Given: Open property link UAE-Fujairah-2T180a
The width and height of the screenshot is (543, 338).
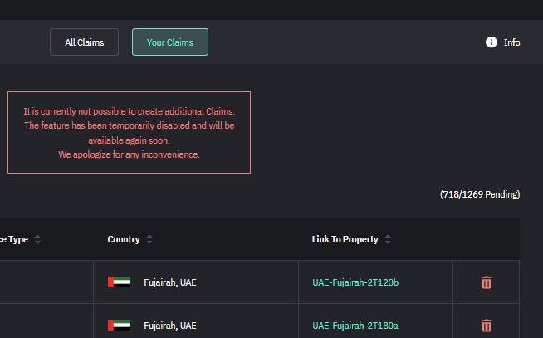Looking at the screenshot, I should pyautogui.click(x=355, y=326).
